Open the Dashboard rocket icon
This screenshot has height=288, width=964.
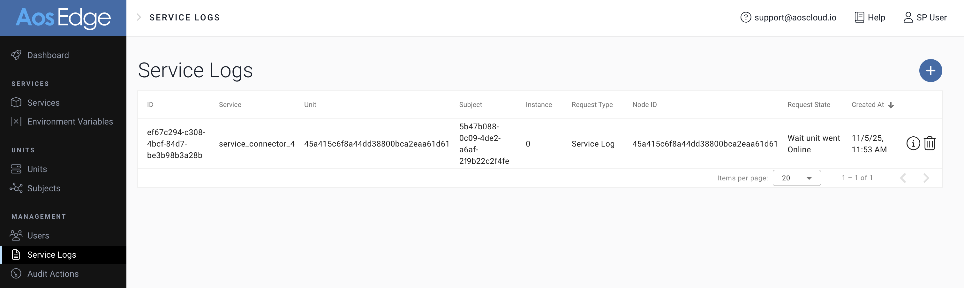point(16,55)
